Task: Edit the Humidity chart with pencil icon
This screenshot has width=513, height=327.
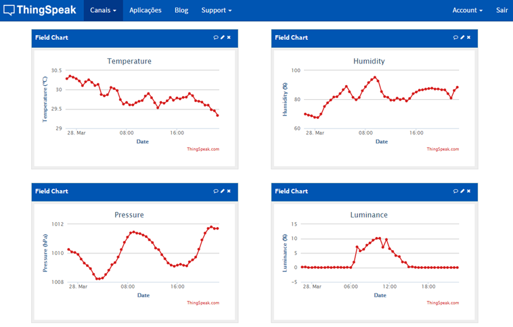Action: point(462,38)
